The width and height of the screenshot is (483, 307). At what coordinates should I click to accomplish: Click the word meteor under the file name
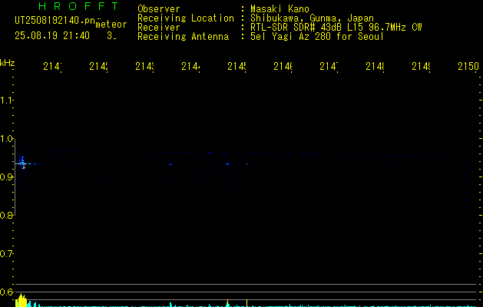point(111,25)
